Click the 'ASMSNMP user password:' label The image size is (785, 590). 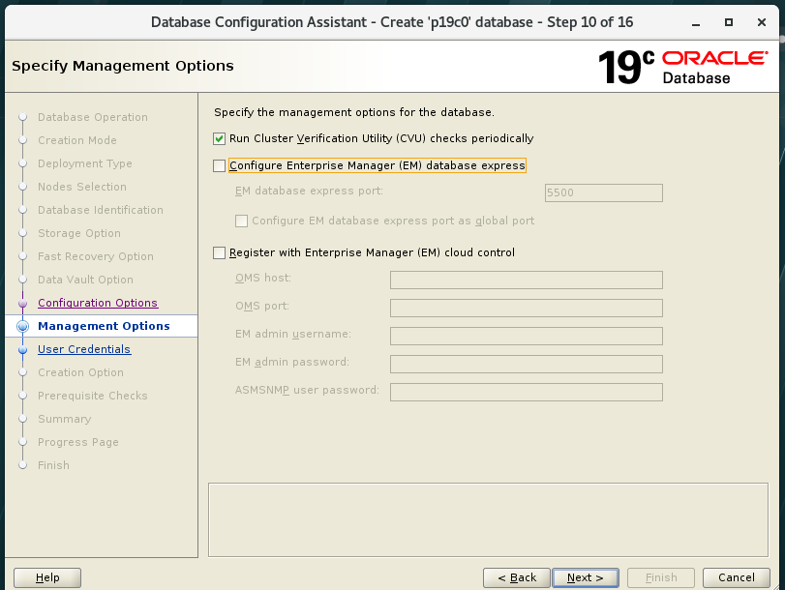tap(307, 390)
